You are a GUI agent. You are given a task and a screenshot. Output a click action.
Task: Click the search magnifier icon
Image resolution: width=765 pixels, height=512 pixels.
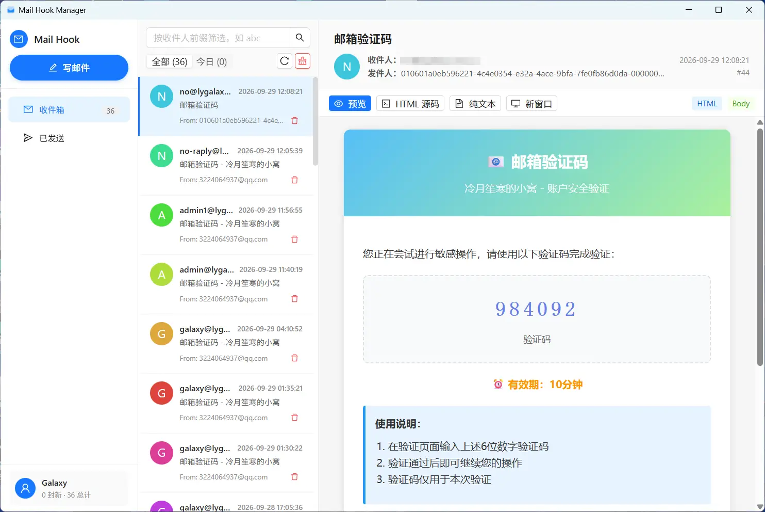point(300,38)
